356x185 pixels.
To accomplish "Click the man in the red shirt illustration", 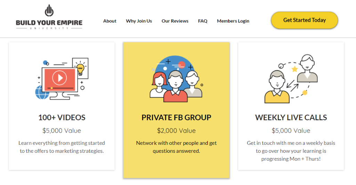I will (176, 87).
